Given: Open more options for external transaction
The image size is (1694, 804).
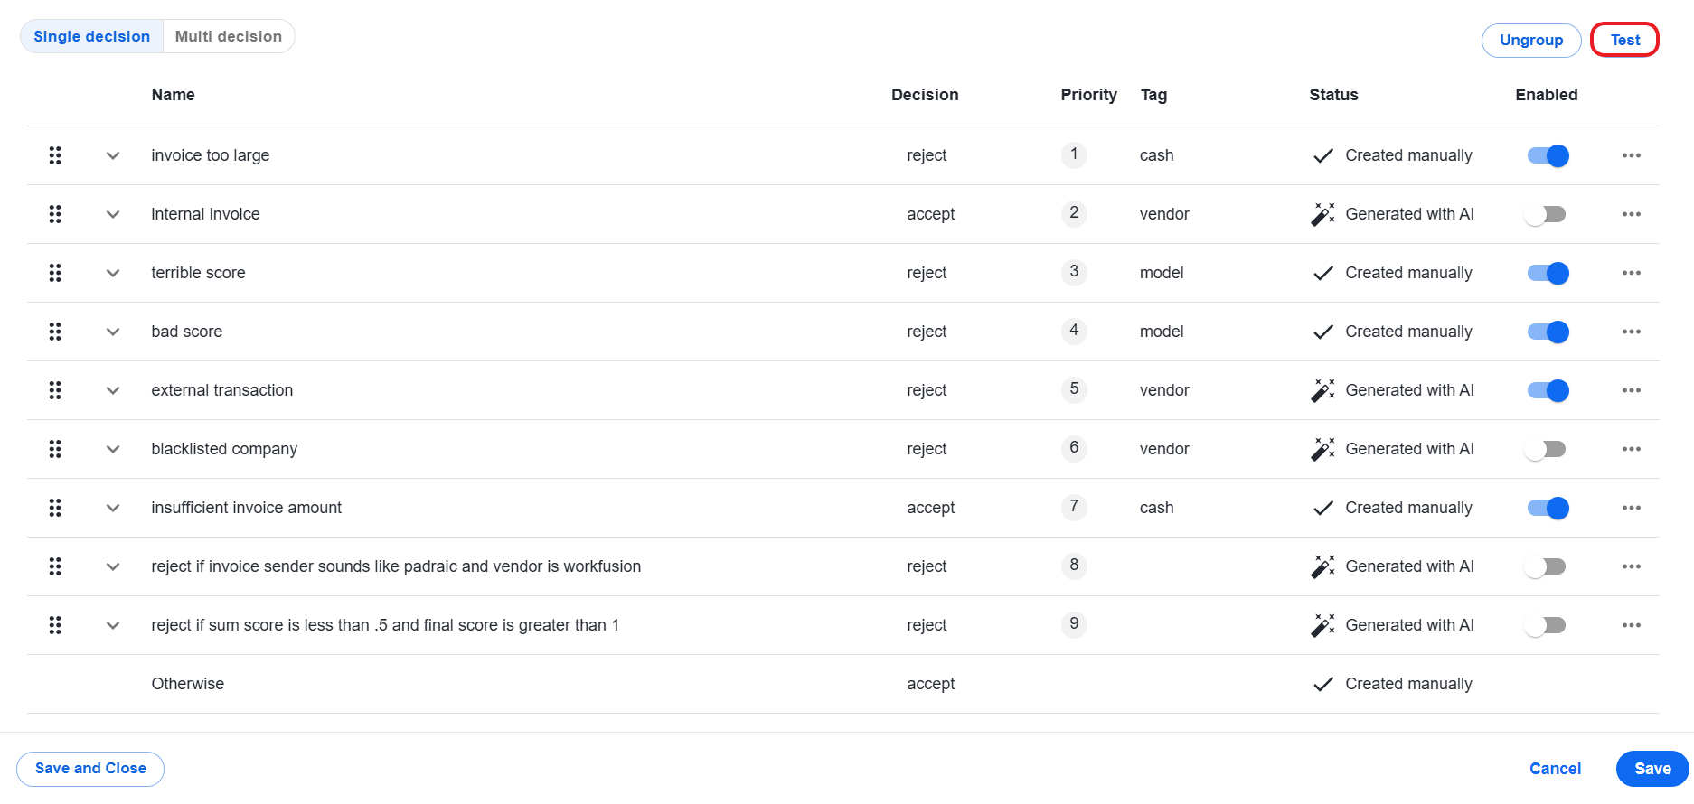Looking at the screenshot, I should [x=1631, y=390].
